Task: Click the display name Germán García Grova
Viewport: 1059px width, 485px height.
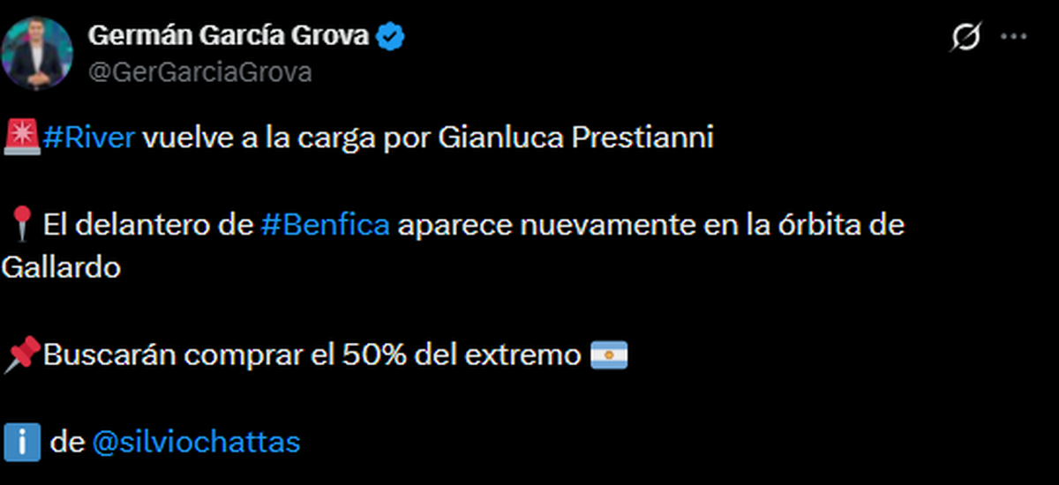Action: point(229,36)
